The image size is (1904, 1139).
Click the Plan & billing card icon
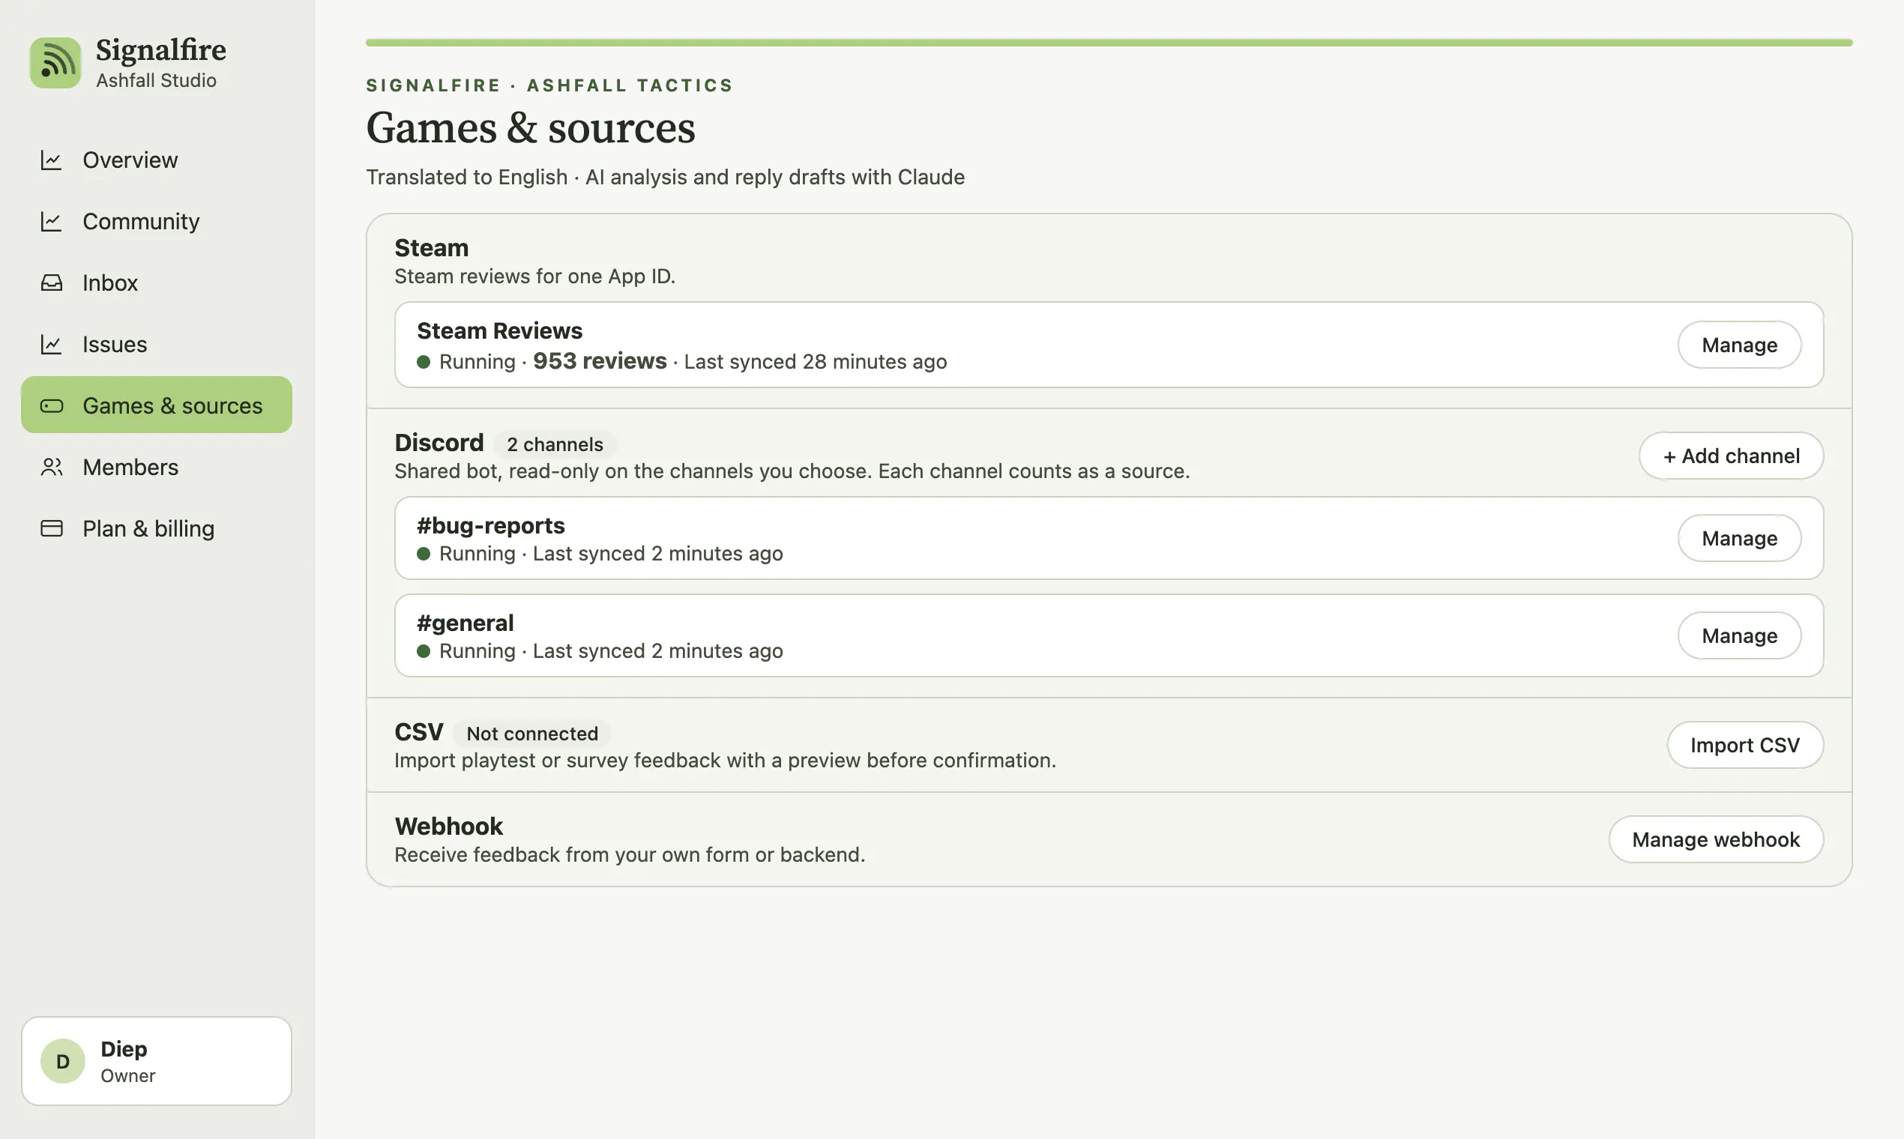52,528
